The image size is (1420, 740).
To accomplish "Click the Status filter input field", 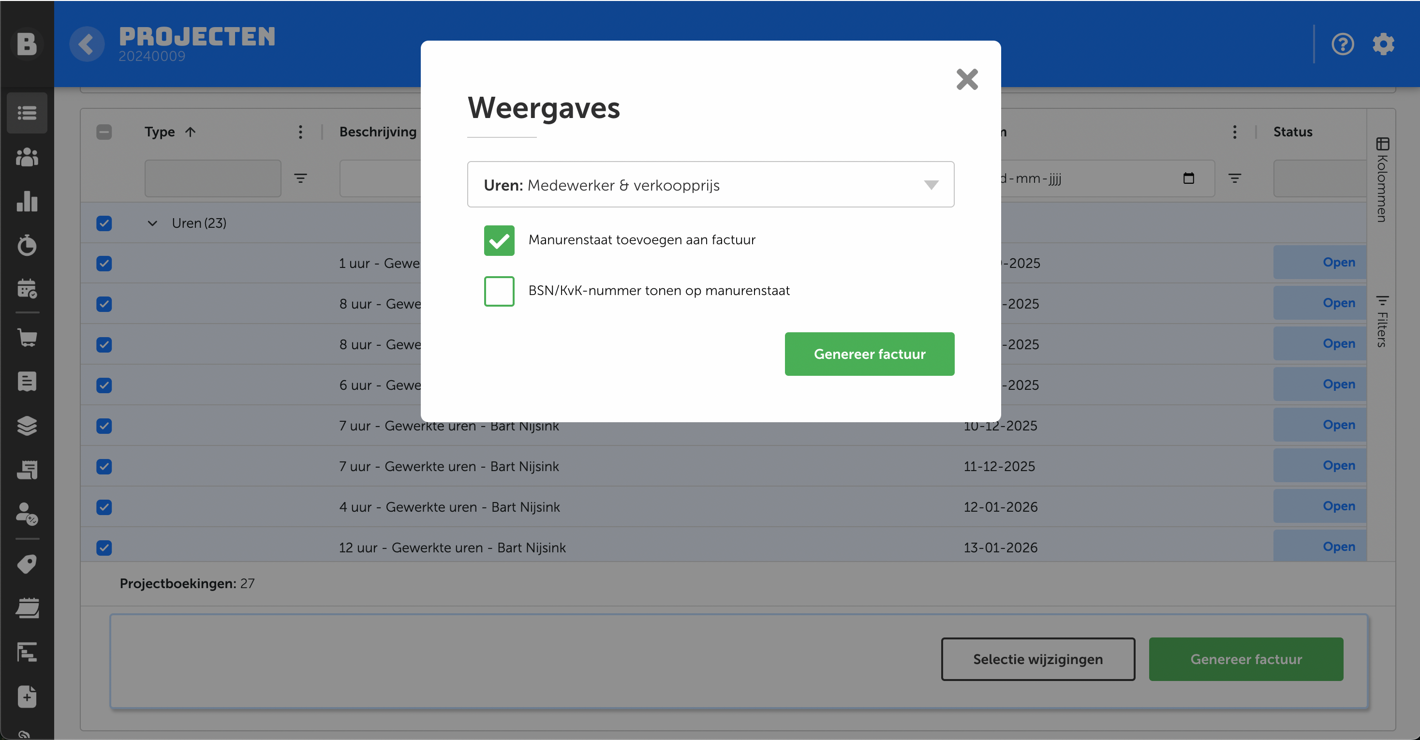I will tap(1320, 178).
